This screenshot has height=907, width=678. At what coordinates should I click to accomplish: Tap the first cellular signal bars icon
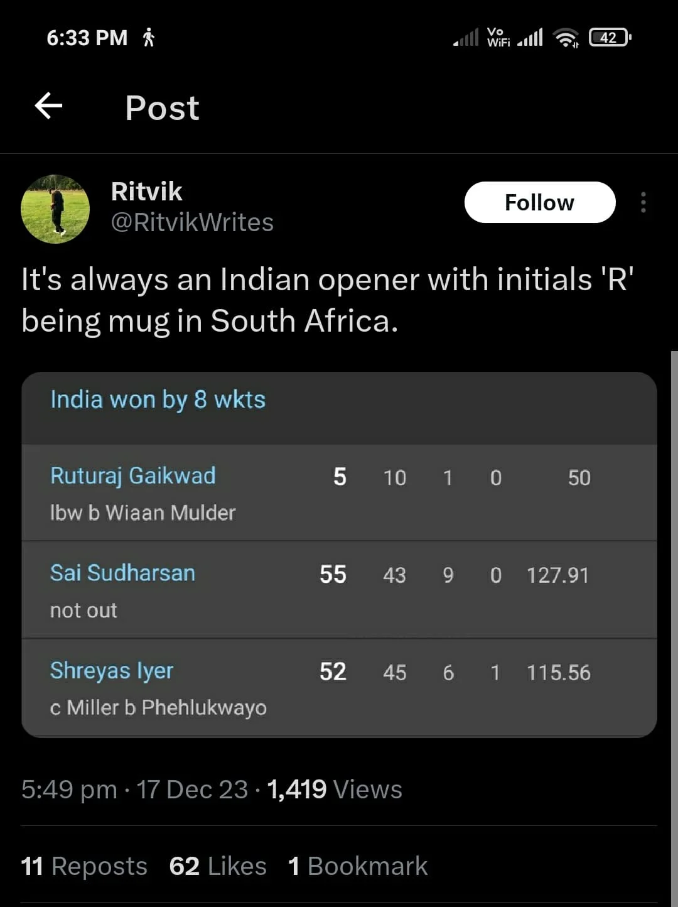[466, 38]
